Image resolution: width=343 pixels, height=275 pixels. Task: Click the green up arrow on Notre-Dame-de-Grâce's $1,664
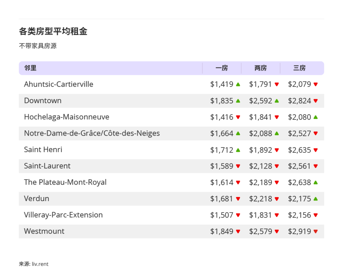pyautogui.click(x=238, y=133)
